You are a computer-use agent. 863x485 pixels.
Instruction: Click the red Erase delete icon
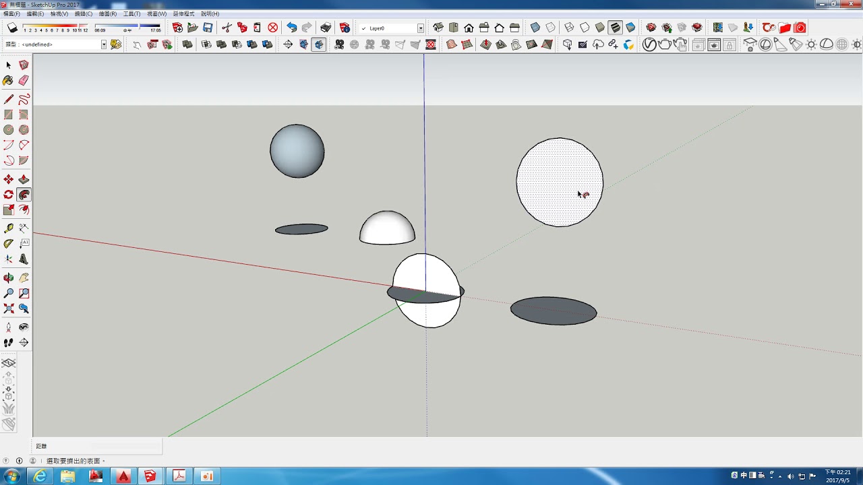click(273, 28)
